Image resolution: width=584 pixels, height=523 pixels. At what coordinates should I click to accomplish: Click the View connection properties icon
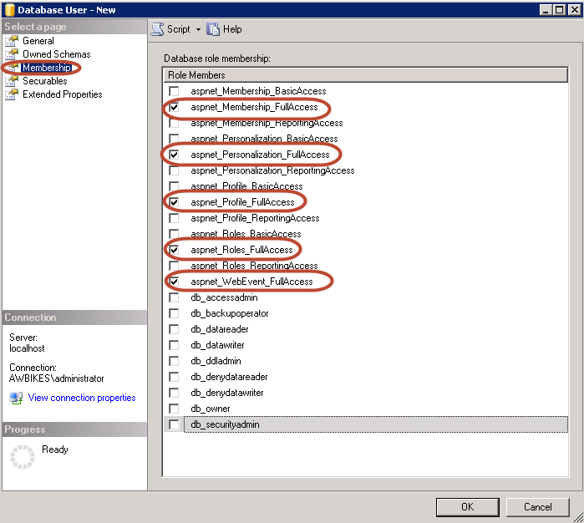[16, 398]
